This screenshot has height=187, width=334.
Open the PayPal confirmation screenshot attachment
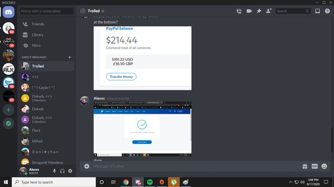pos(142,129)
